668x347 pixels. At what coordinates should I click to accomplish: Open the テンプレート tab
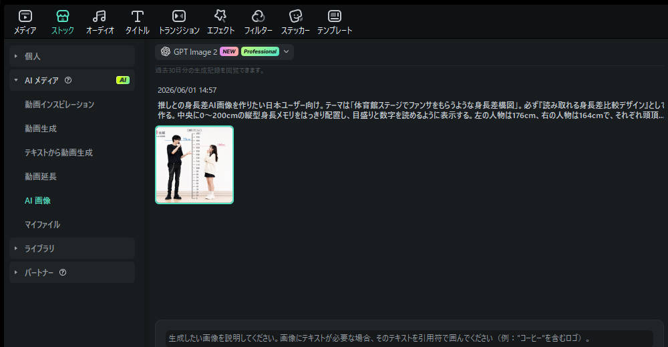coord(335,23)
